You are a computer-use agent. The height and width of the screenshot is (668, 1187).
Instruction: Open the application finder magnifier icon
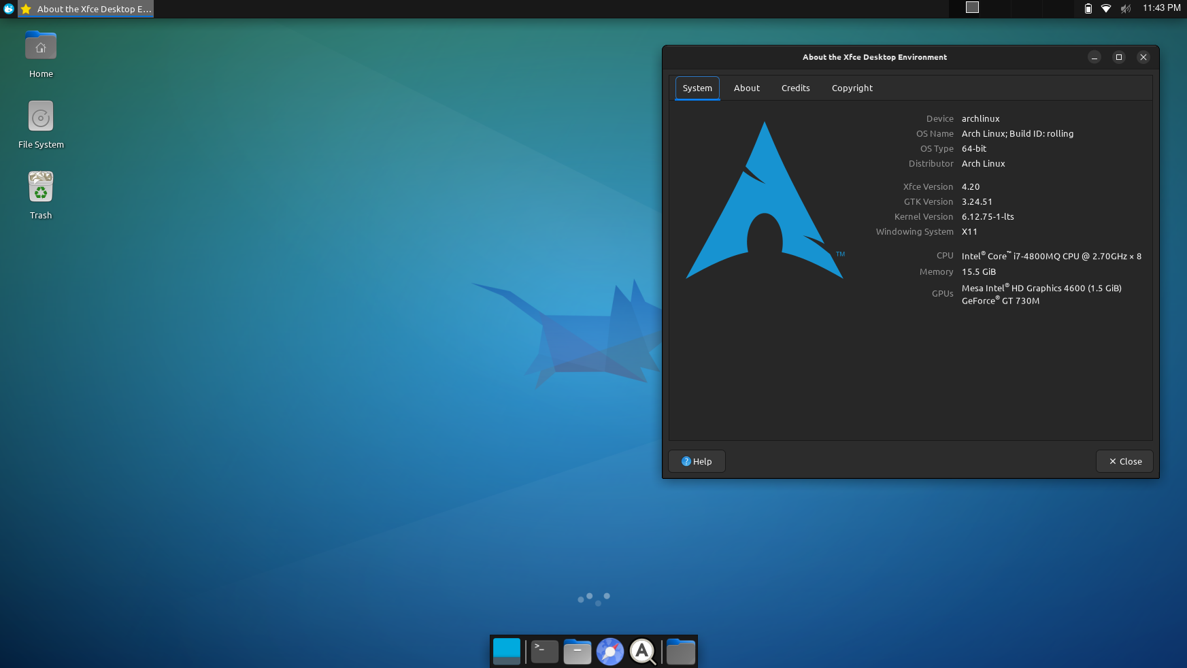[642, 652]
